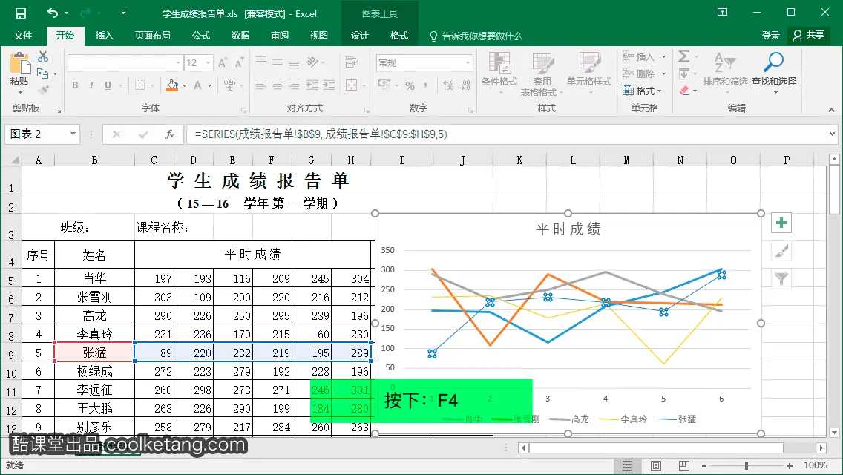Open the Format (格式) cells dropdown

coord(643,91)
